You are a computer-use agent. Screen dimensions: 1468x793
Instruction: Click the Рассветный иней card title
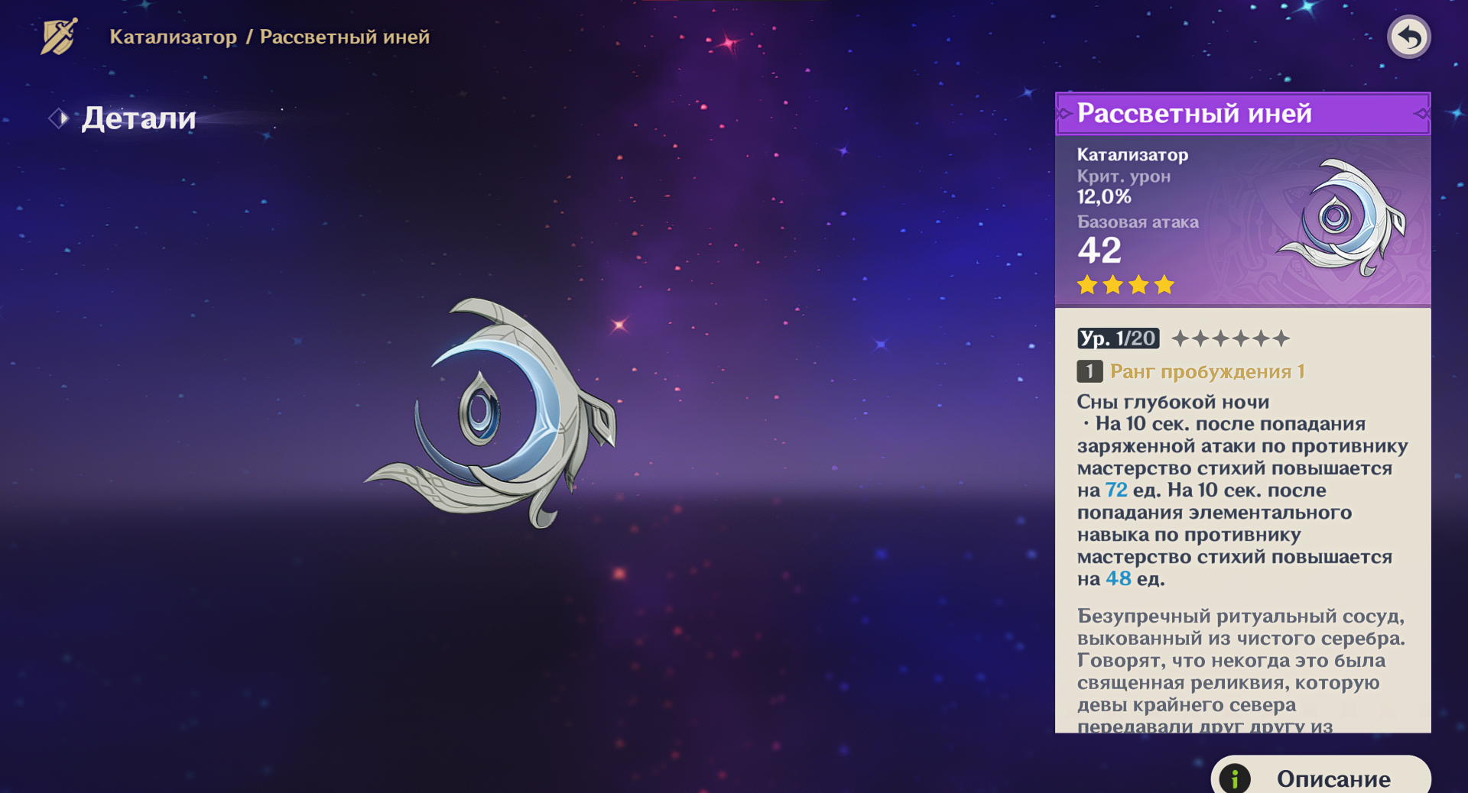coord(1194,113)
